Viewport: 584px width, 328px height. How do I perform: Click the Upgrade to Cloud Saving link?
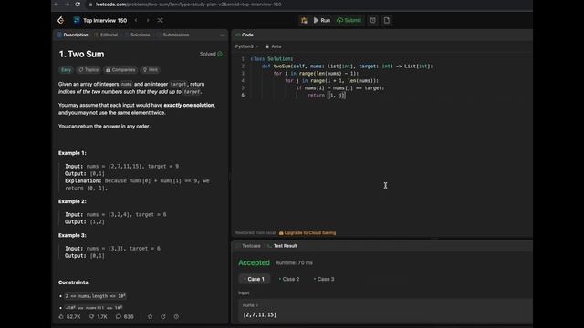308,233
